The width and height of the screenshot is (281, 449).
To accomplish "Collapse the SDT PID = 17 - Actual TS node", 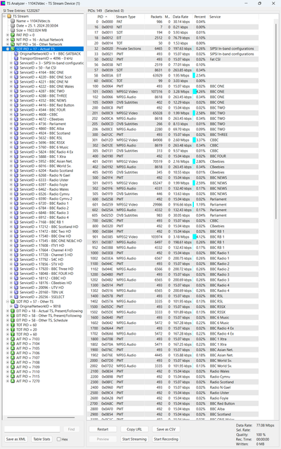I will pos(8,49).
